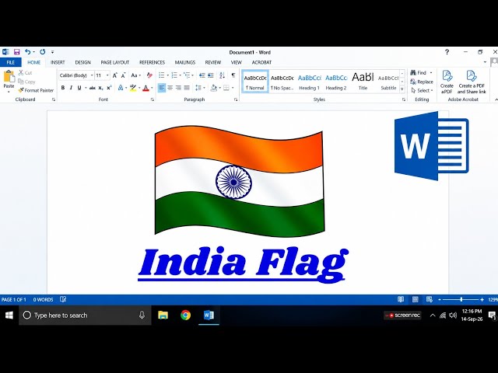Toggle Italic formatting

pos(71,88)
